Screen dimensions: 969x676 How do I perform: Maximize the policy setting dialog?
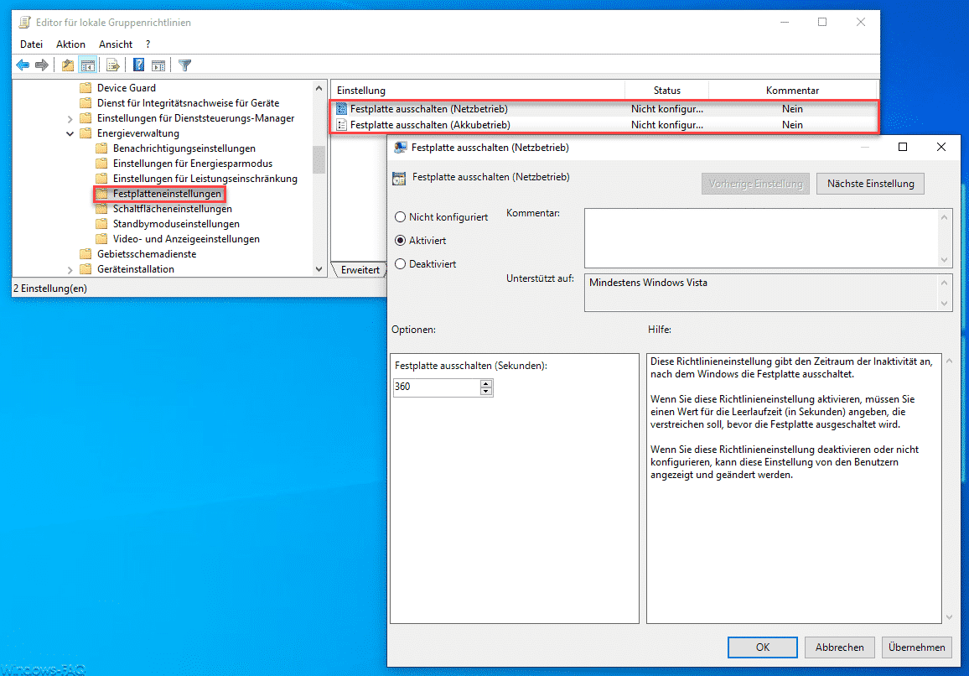[x=902, y=147]
